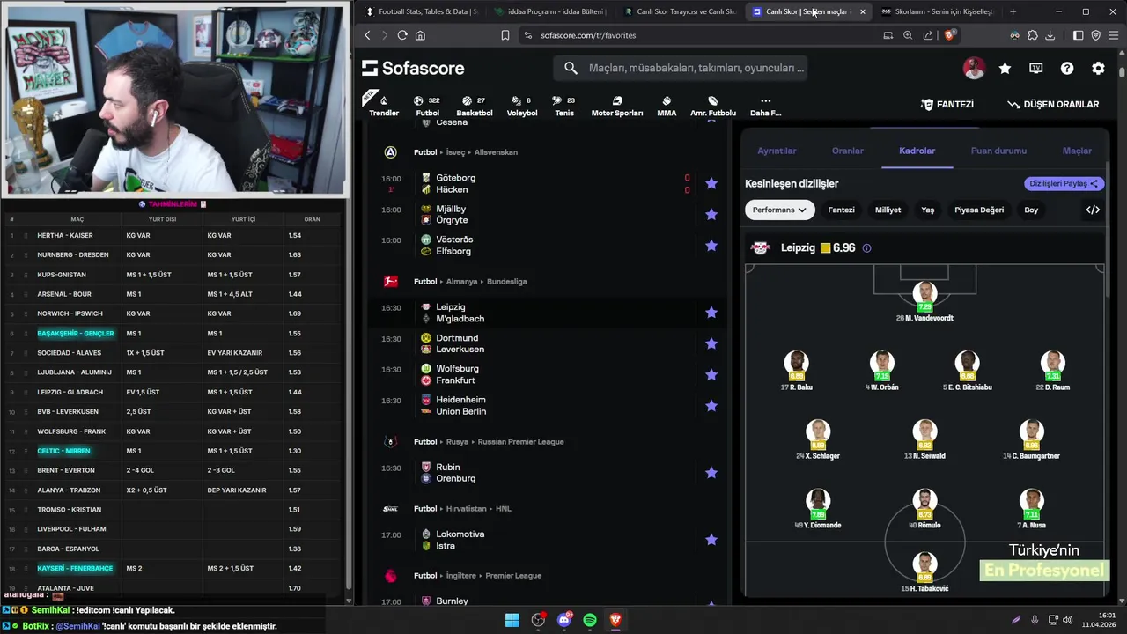This screenshot has height=634, width=1127.
Task: Toggle the browser sidebar panel icon
Action: click(1078, 35)
